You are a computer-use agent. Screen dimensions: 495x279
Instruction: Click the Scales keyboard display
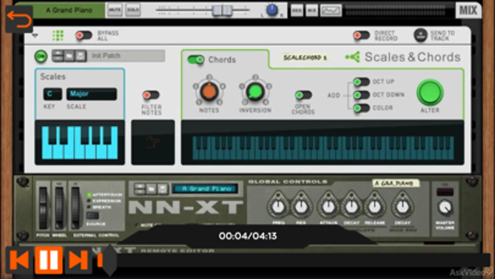[80, 143]
